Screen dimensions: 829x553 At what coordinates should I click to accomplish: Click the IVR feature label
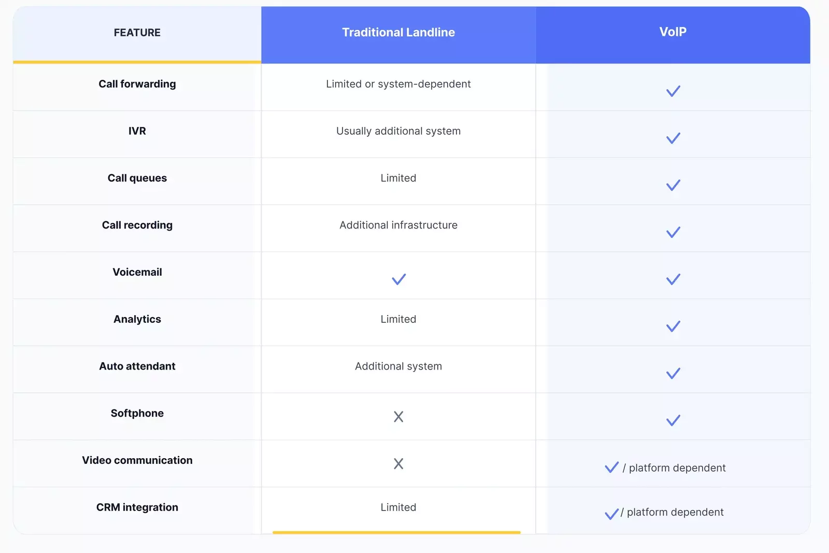pyautogui.click(x=137, y=131)
